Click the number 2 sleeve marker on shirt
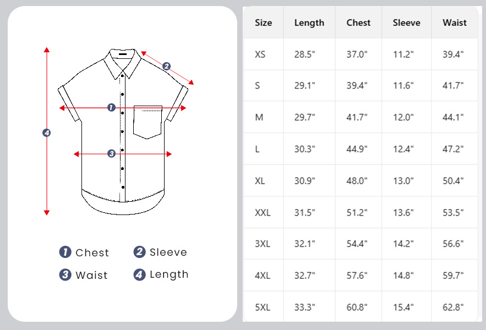This screenshot has width=486, height=330. (x=167, y=67)
